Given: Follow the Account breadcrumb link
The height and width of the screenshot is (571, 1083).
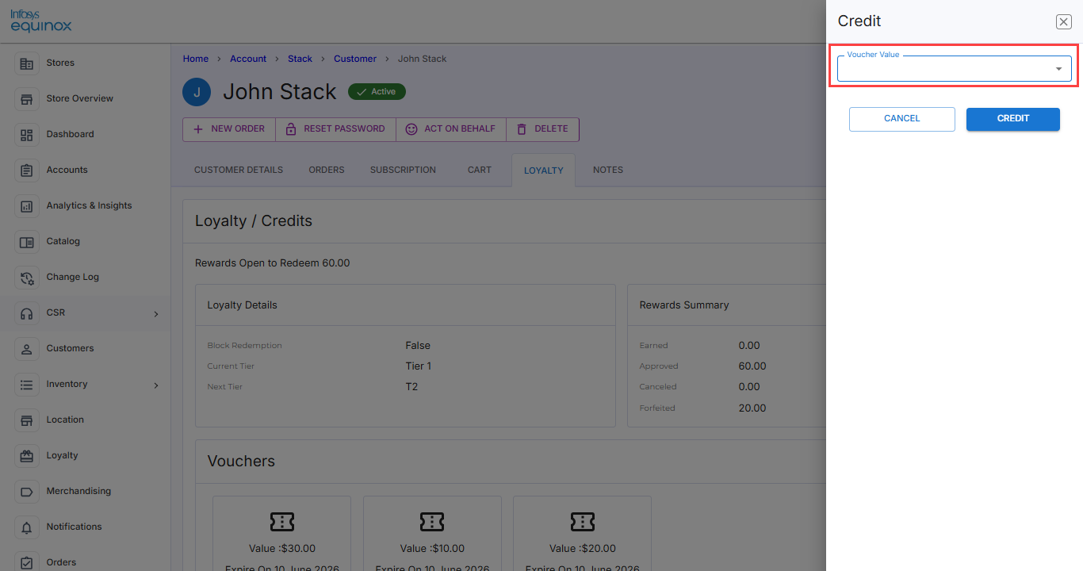Looking at the screenshot, I should pyautogui.click(x=248, y=59).
